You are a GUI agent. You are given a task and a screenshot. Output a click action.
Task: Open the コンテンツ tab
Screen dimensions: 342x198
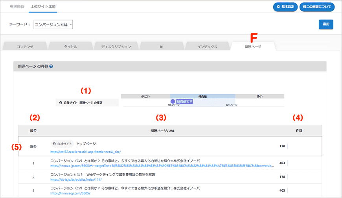[x=25, y=46]
